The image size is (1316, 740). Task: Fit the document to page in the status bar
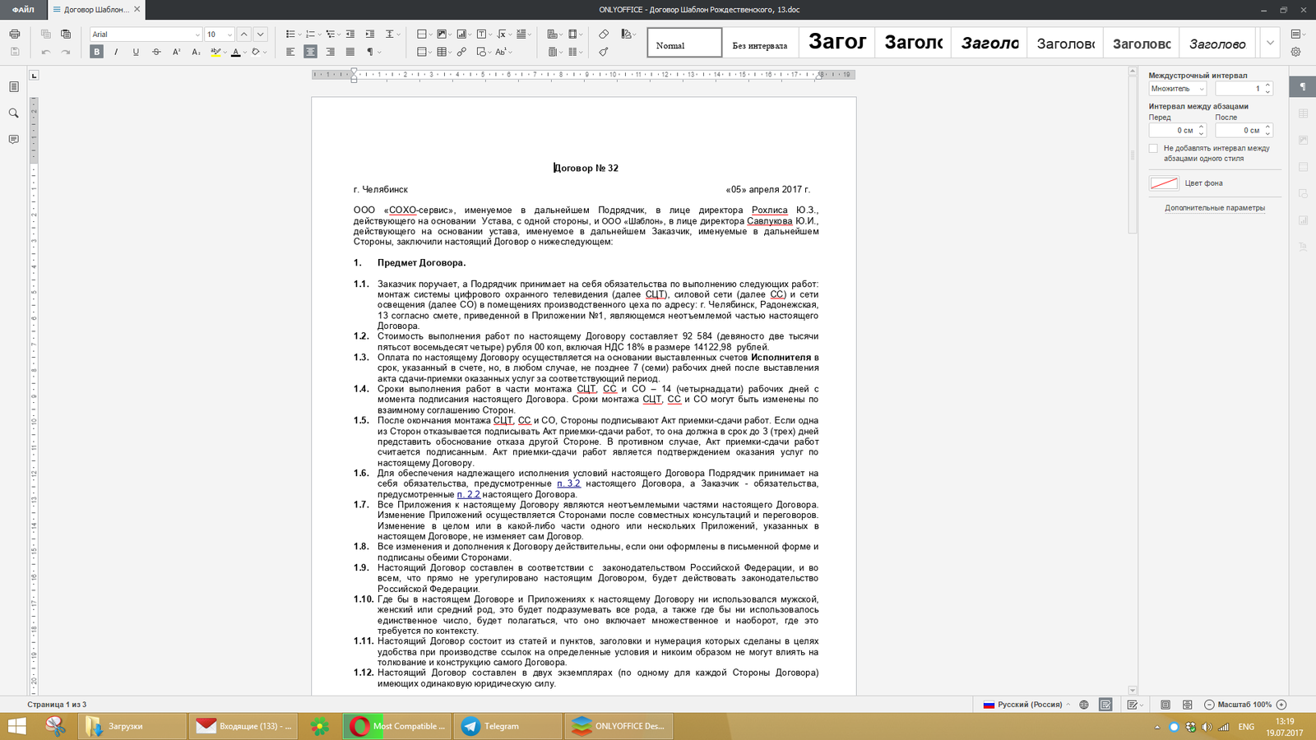[1165, 705]
